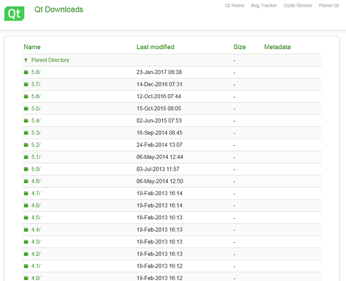
Task: Click the Parent Directory up-arrow icon
Action: pyautogui.click(x=26, y=60)
